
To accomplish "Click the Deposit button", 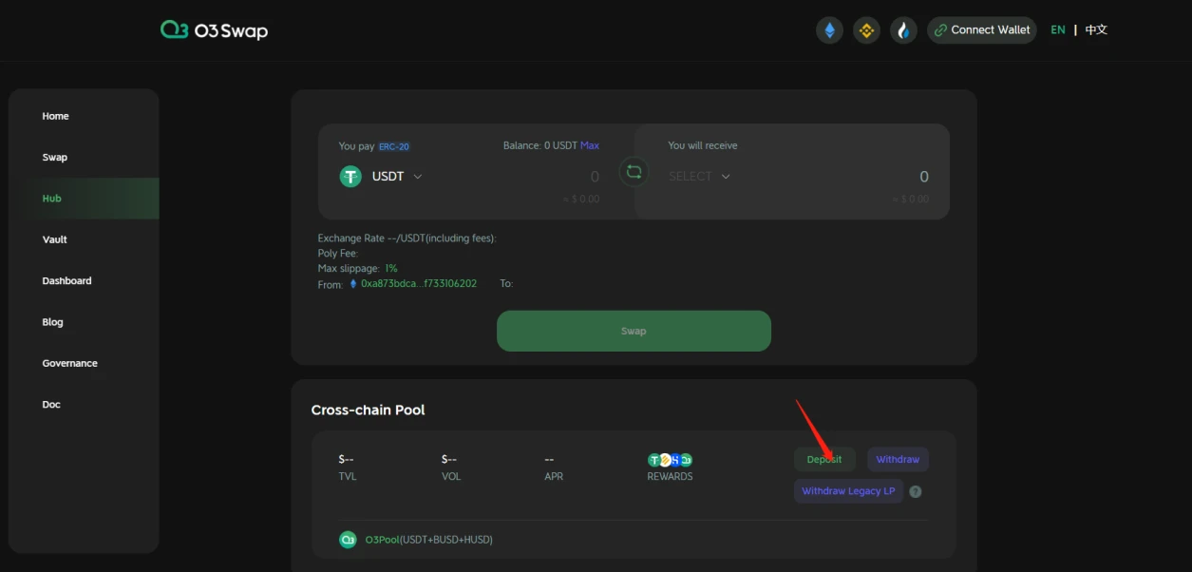I will click(824, 460).
